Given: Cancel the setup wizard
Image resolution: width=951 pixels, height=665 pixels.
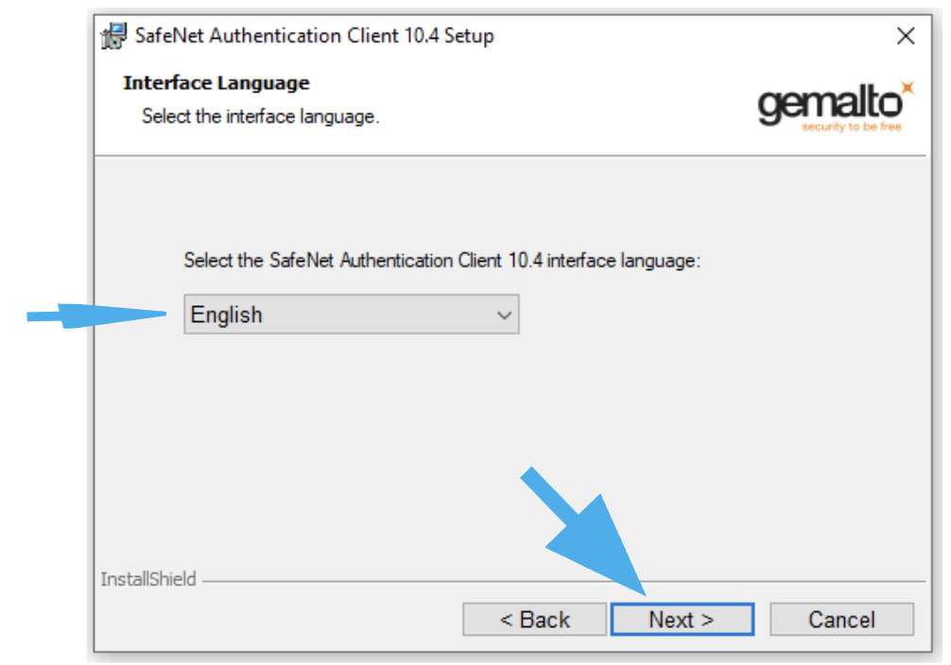Looking at the screenshot, I should pos(842,620).
